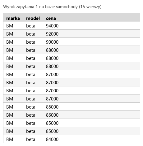This screenshot has width=143, height=146.
Task: Select BM in the row priced 90000
Action: [x=10, y=42]
